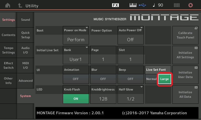
Task: Expand the Auto Power Off dropdown
Action: pyautogui.click(x=130, y=35)
